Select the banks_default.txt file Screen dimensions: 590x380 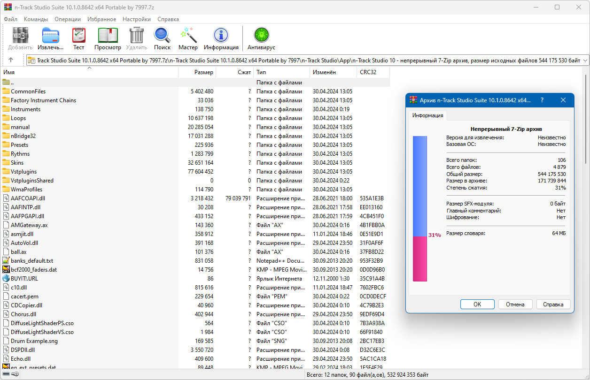pyautogui.click(x=31, y=261)
